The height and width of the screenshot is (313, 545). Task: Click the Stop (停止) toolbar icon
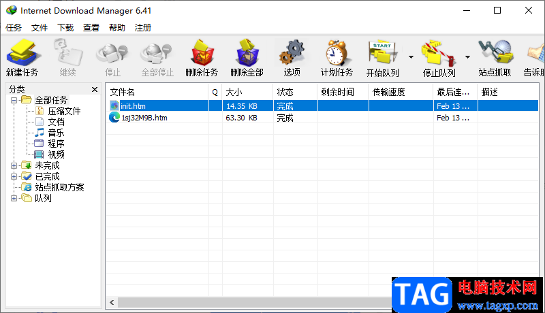tap(112, 52)
